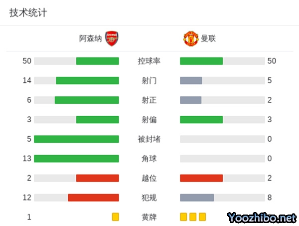Click Manchester United's gray 犯规 bar
Image resolution: width=299 pixels, height=226 pixels.
coord(197,198)
